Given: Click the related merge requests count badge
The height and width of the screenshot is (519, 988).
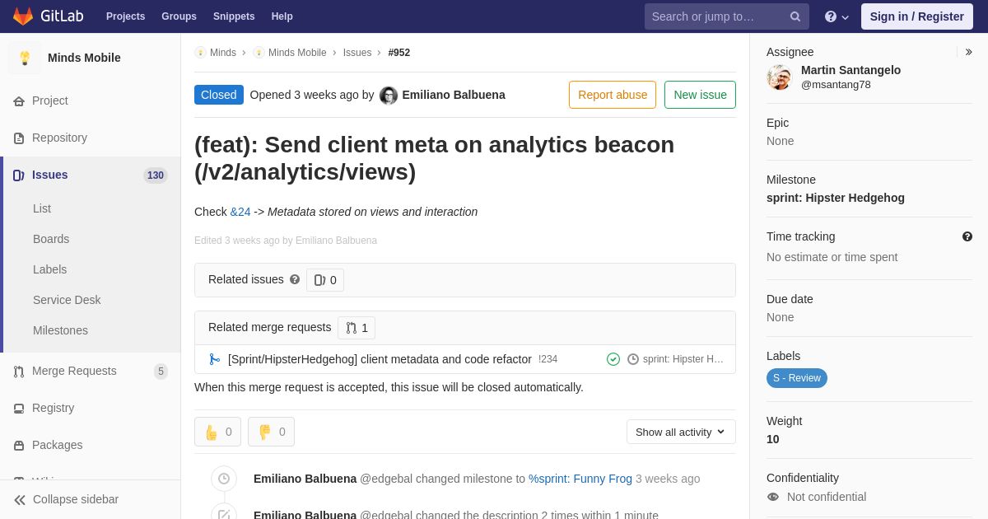Looking at the screenshot, I should coord(357,328).
